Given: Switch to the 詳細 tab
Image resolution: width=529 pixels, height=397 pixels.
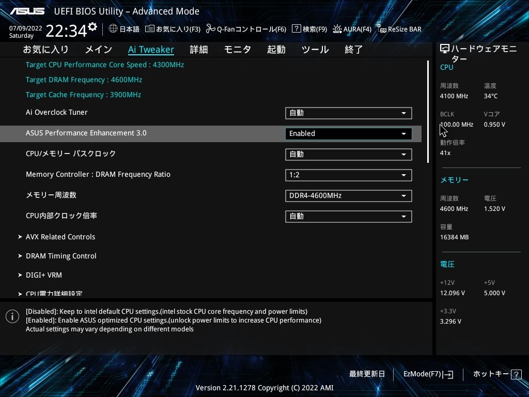Looking at the screenshot, I should [199, 50].
